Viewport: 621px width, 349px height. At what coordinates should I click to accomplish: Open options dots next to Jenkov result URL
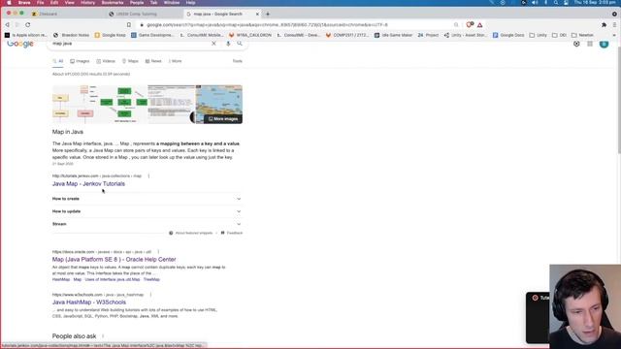[x=148, y=176]
